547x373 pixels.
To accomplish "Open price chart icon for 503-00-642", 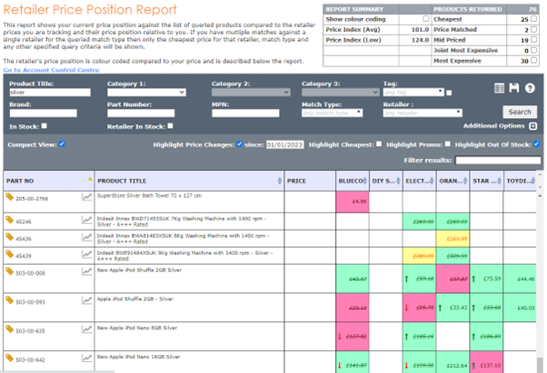I will pos(86,358).
